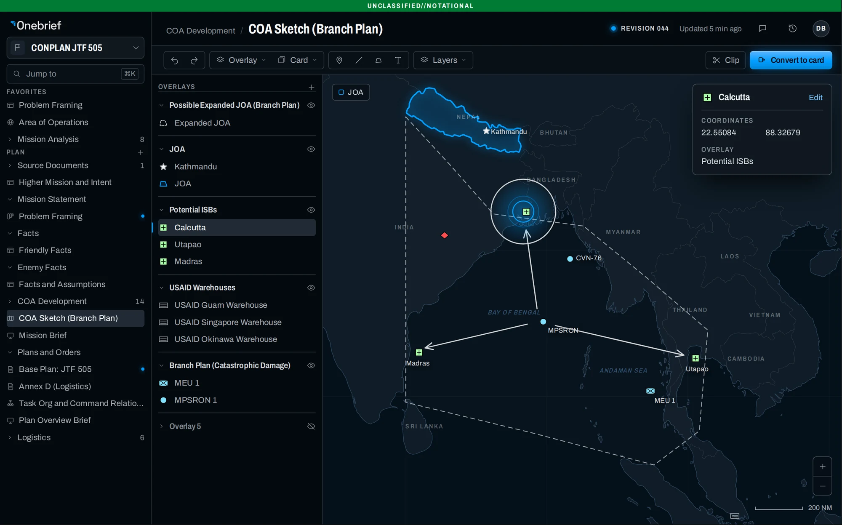Click the Onebrief logo
Viewport: 842px width, 525px height.
(x=36, y=26)
